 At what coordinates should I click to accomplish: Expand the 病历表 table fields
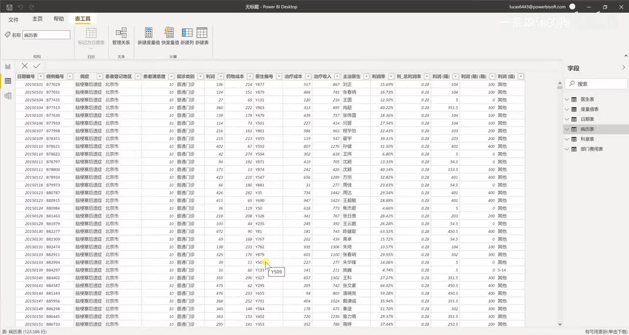[566, 129]
